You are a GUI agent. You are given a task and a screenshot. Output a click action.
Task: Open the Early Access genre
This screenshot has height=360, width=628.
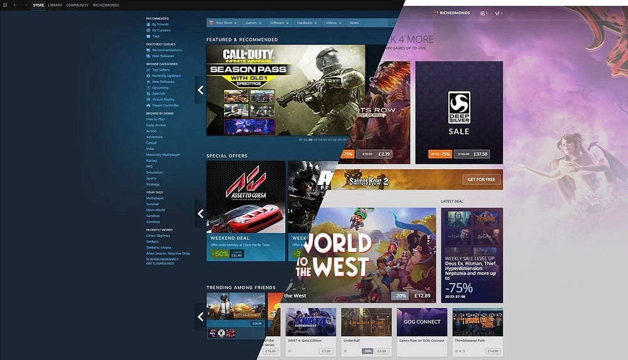156,125
